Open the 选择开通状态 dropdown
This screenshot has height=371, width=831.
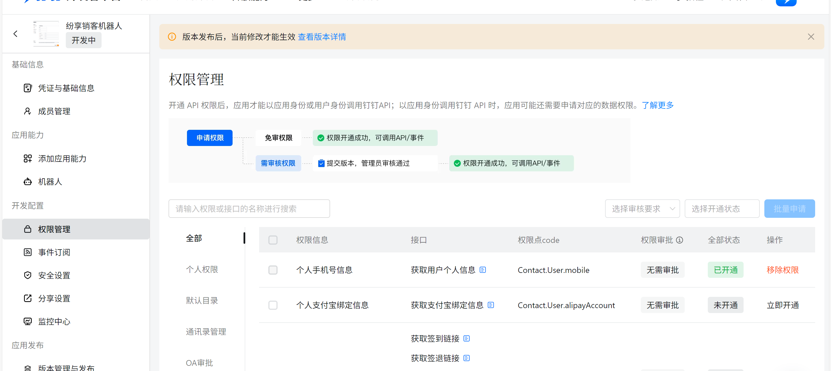[722, 209]
